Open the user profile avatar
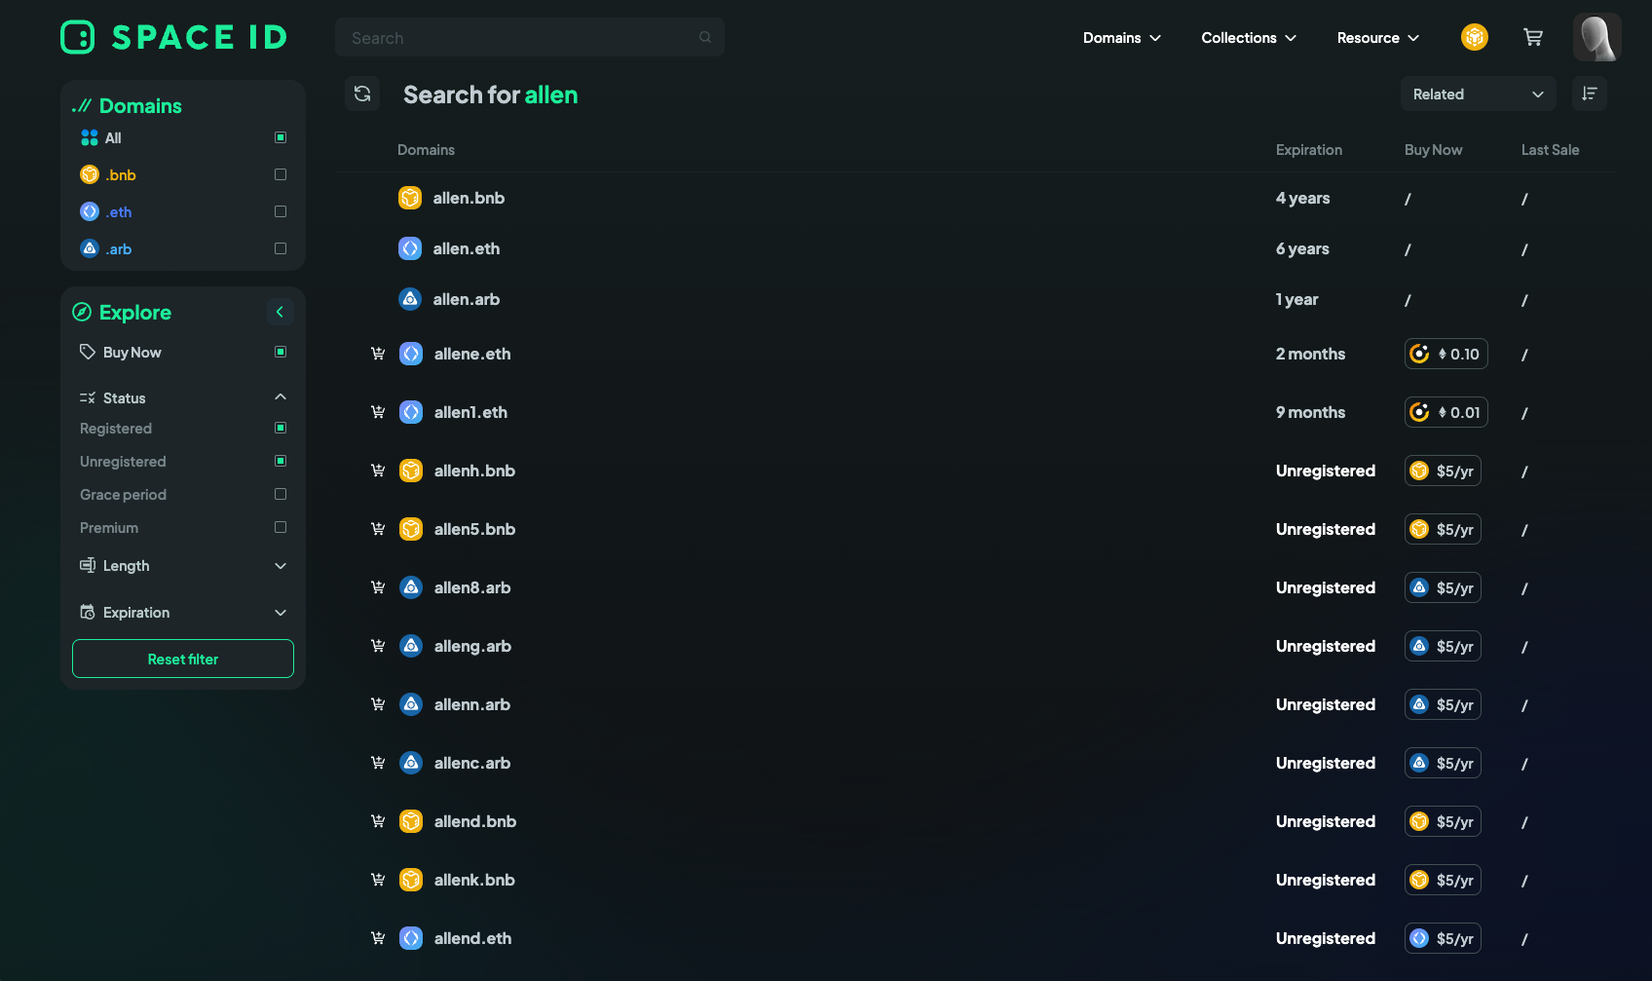Screen dimensions: 1652x981 (x=1596, y=37)
